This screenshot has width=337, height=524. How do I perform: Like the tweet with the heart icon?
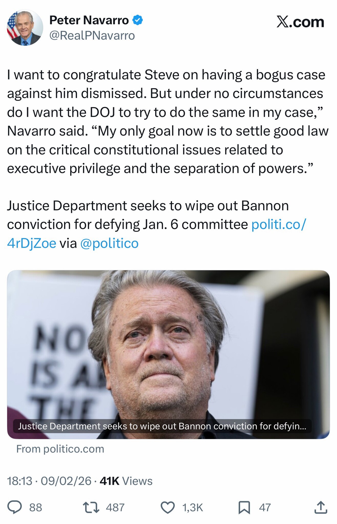[x=167, y=507]
